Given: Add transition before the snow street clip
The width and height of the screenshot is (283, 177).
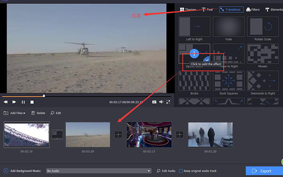Looking at the screenshot, I should 180,135.
